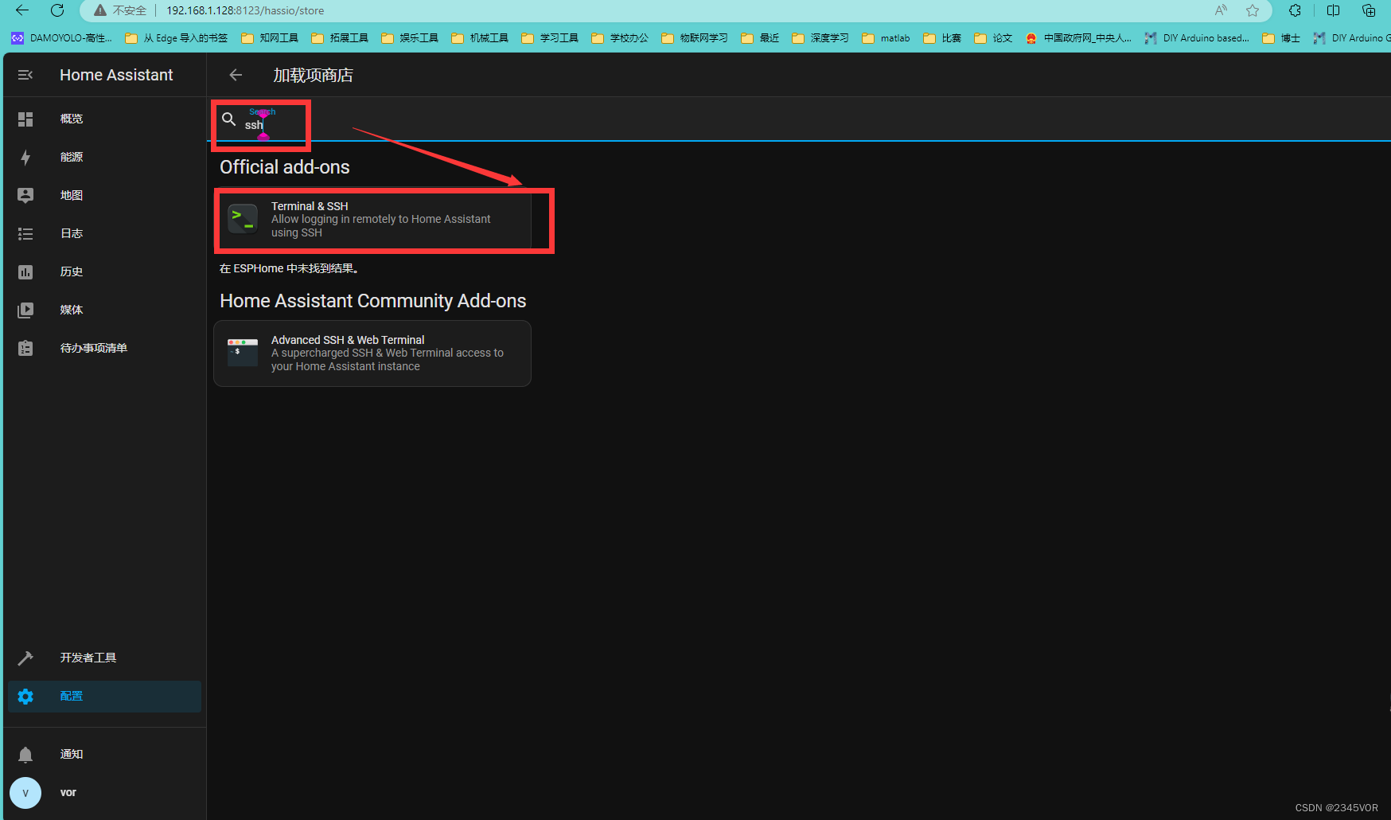1391x820 pixels.
Task: Click the 在 ESPHome 中未找到结果 message
Action: coord(289,268)
